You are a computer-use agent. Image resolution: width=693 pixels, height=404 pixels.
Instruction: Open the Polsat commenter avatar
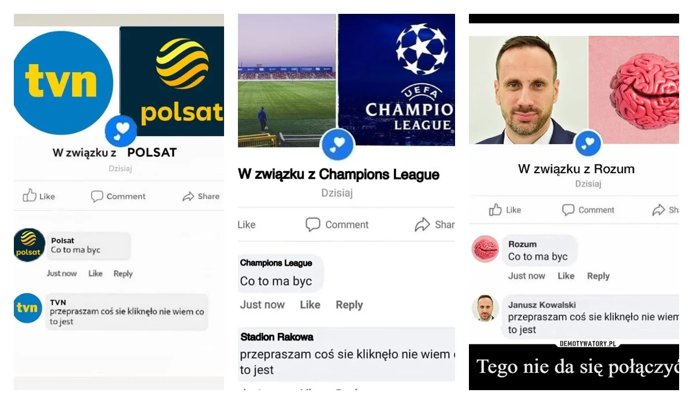click(x=29, y=245)
